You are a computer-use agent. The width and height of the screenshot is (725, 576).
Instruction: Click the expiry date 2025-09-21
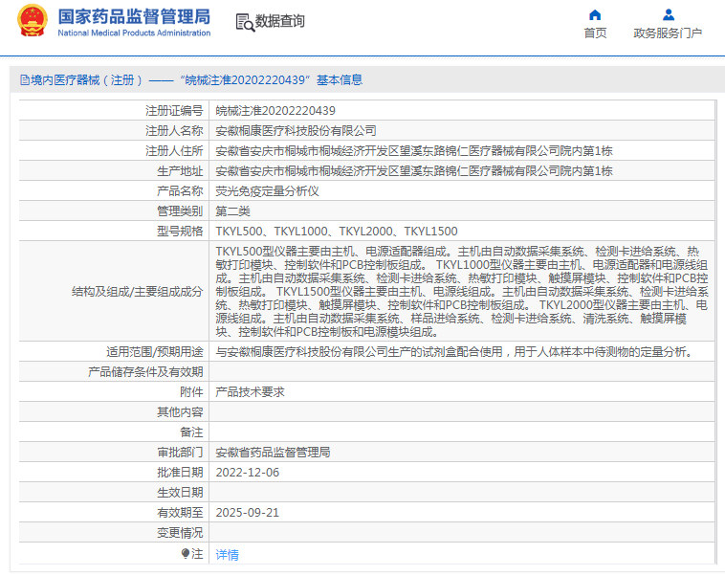coord(247,512)
